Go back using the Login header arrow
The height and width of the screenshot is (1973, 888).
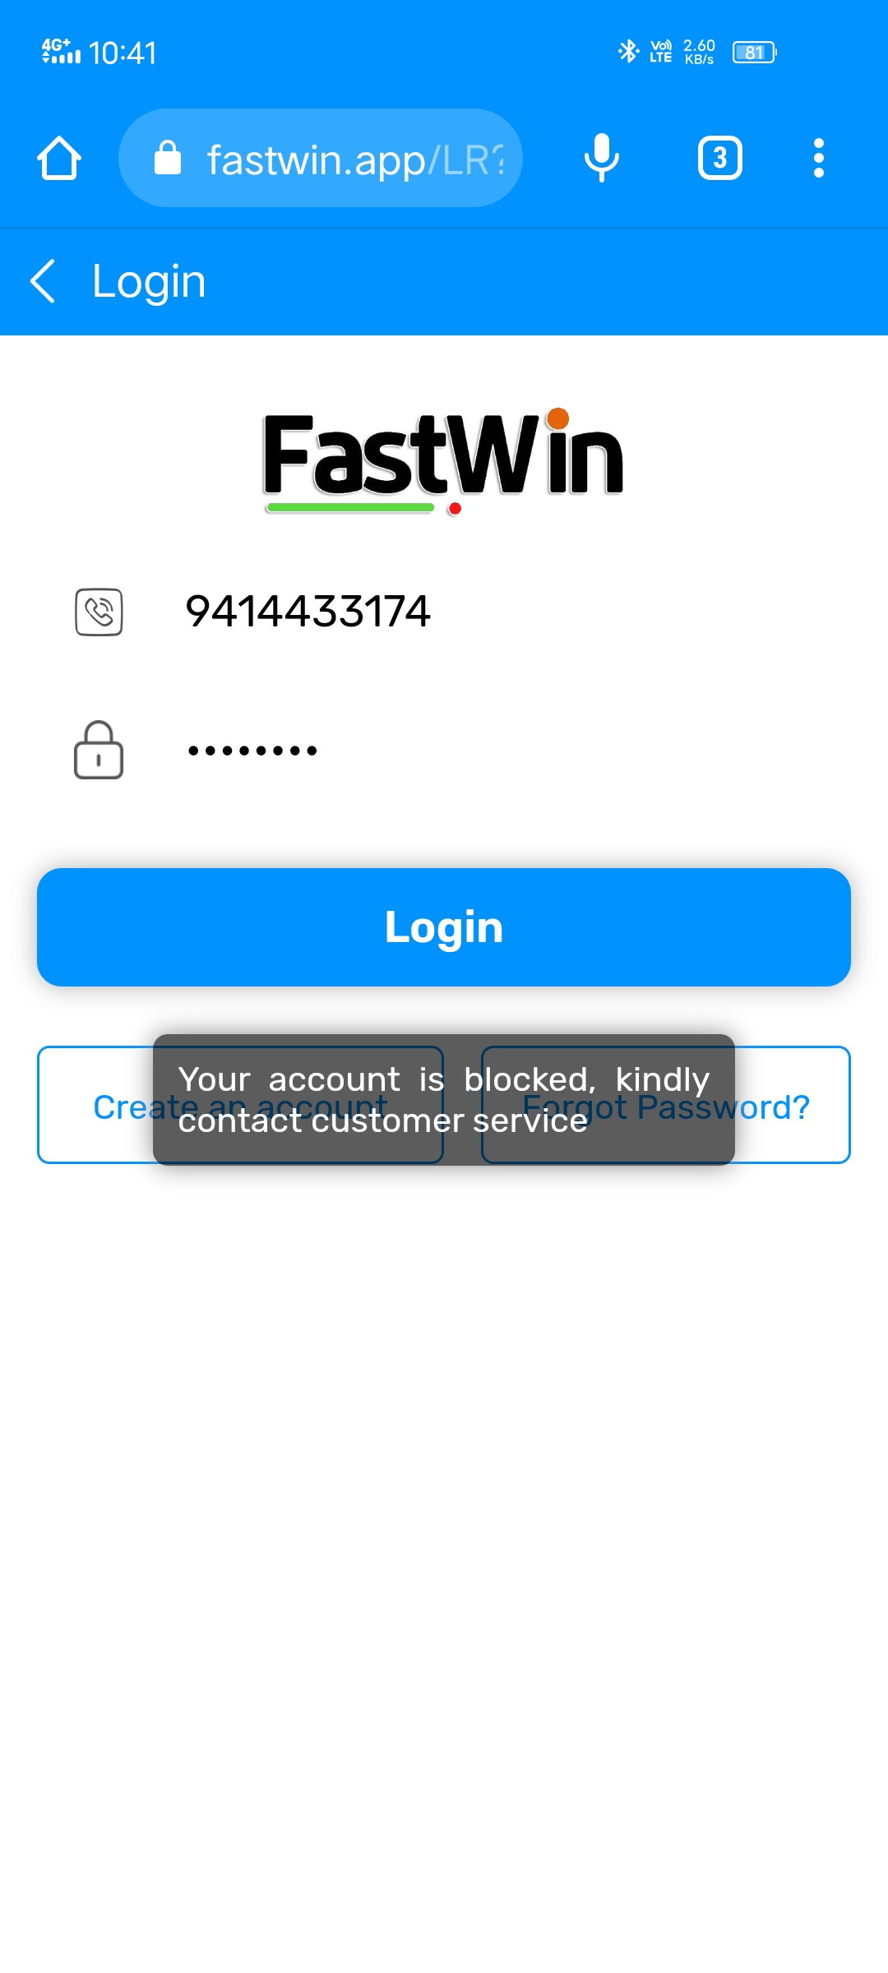(43, 281)
